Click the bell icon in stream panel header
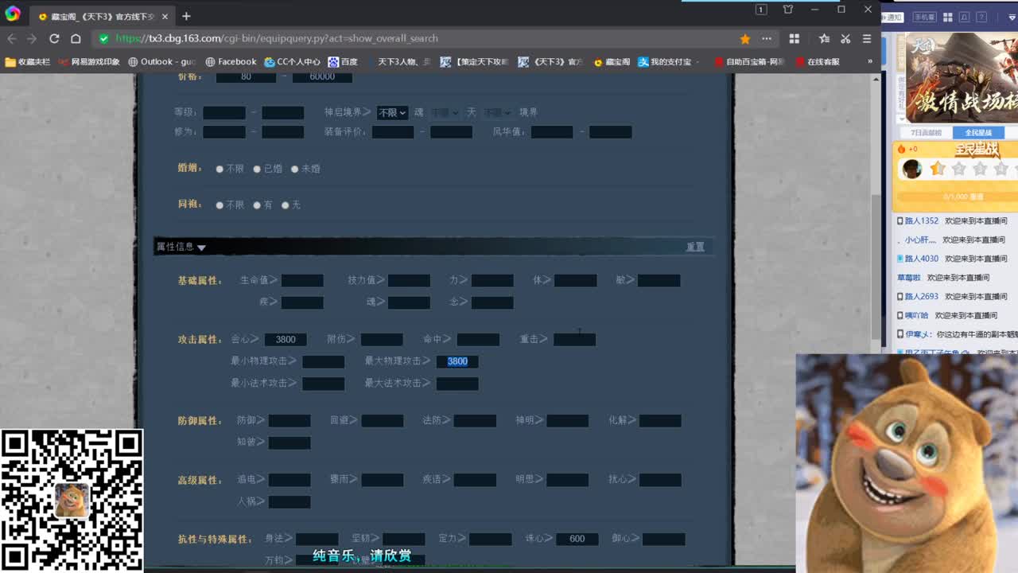 964,17
